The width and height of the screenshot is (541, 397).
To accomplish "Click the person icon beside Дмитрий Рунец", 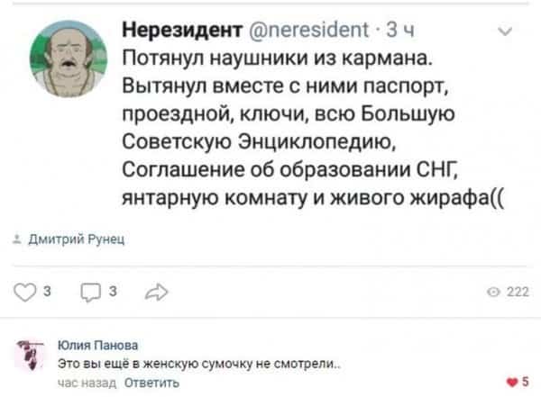I will tap(17, 239).
